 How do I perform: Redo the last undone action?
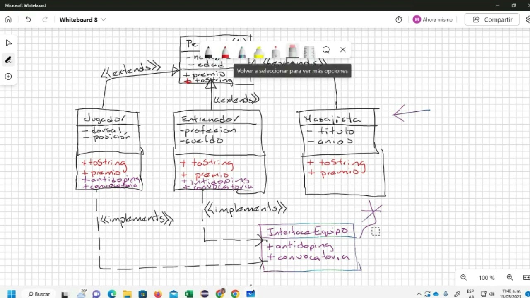tap(45, 19)
